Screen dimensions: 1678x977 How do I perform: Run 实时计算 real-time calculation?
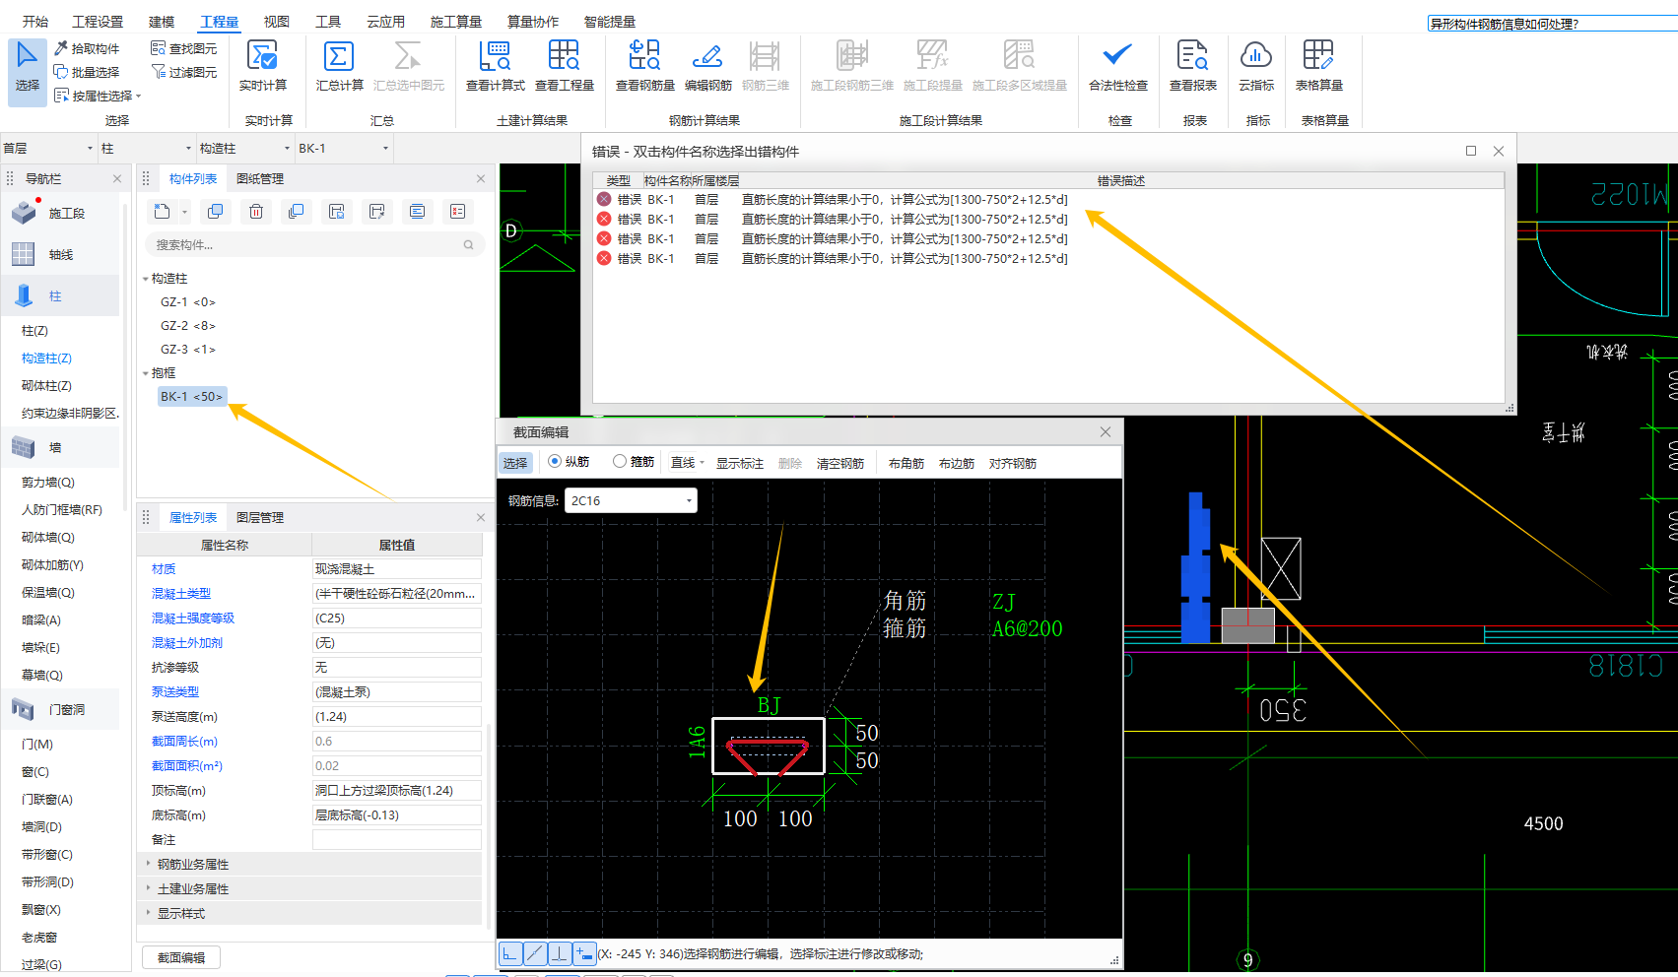point(263,66)
